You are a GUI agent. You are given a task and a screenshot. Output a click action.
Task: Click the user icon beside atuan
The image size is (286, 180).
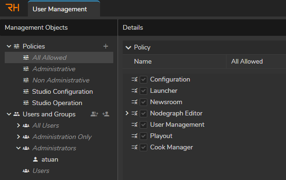35,159
